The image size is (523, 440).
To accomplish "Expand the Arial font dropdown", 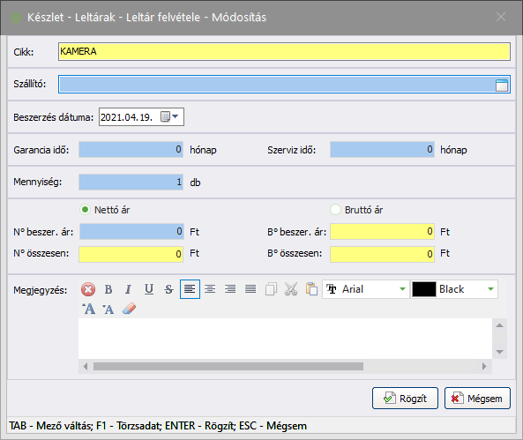I will tap(402, 289).
